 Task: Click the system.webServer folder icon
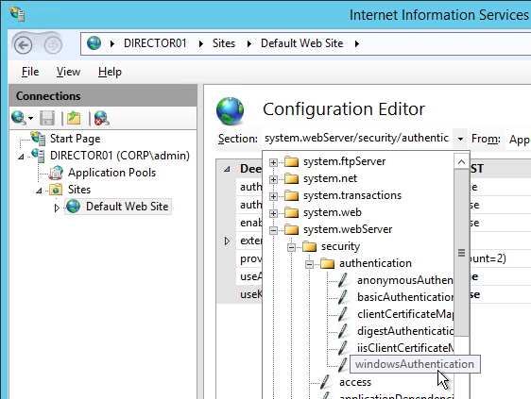pos(291,229)
